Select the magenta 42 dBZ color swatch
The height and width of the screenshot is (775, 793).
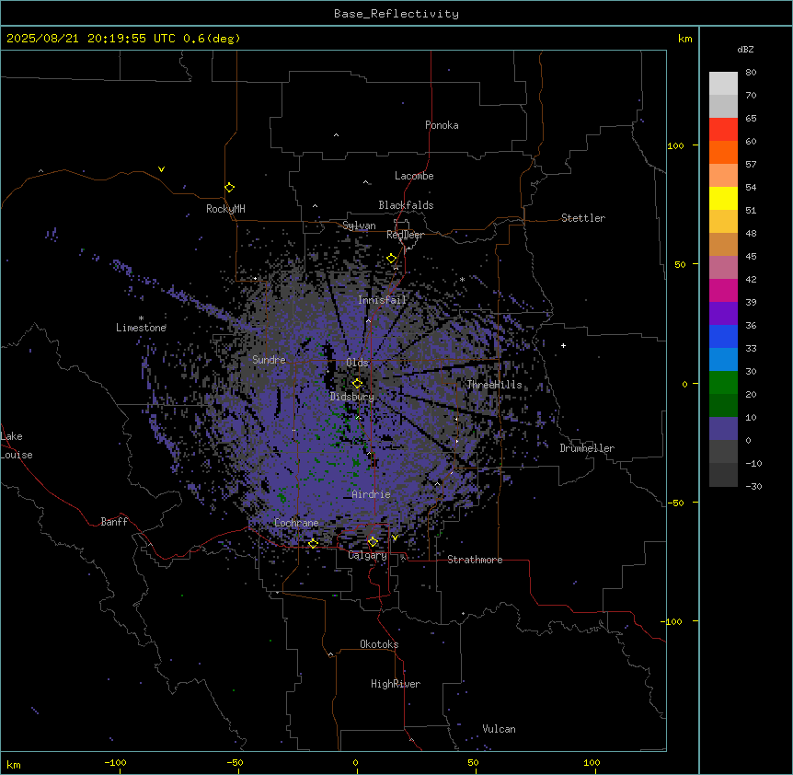coord(723,290)
